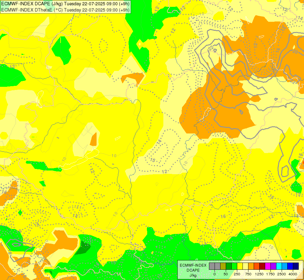Viewport: 304px width, 280px height.
Task: Click the J/kg unit label in legend
Action: (x=193, y=275)
